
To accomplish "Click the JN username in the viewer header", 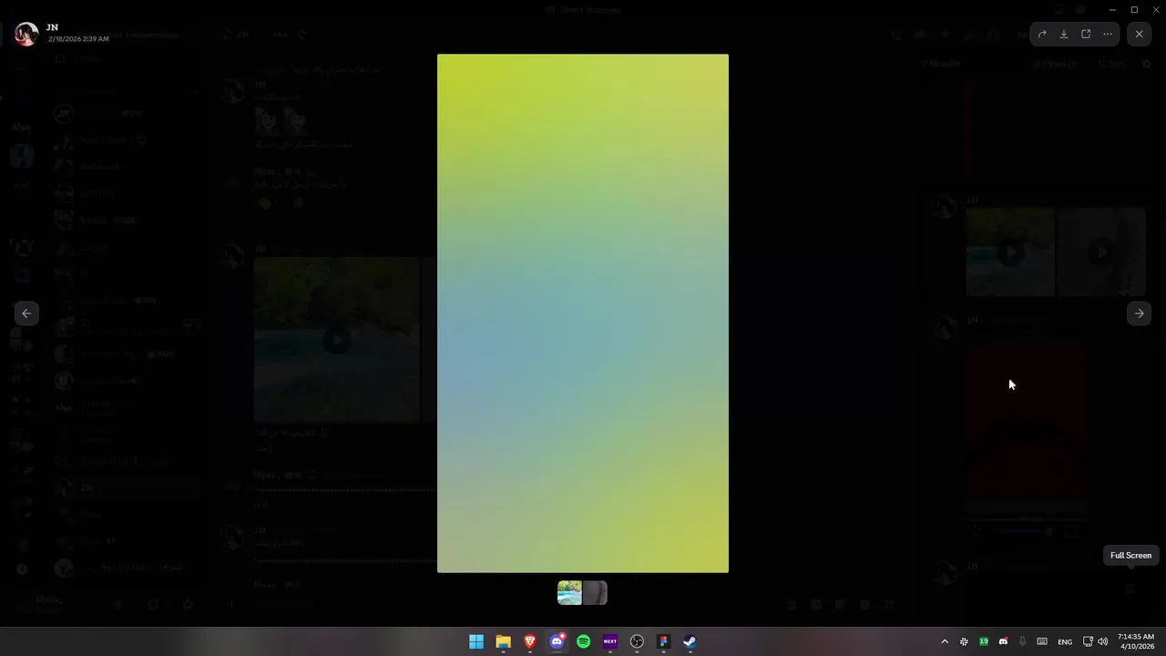I will [x=52, y=27].
